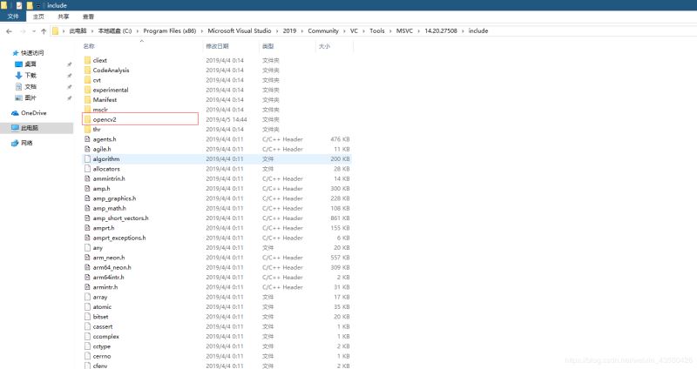This screenshot has width=697, height=369.
Task: Select the arm64intr.h file name
Action: pyautogui.click(x=108, y=277)
